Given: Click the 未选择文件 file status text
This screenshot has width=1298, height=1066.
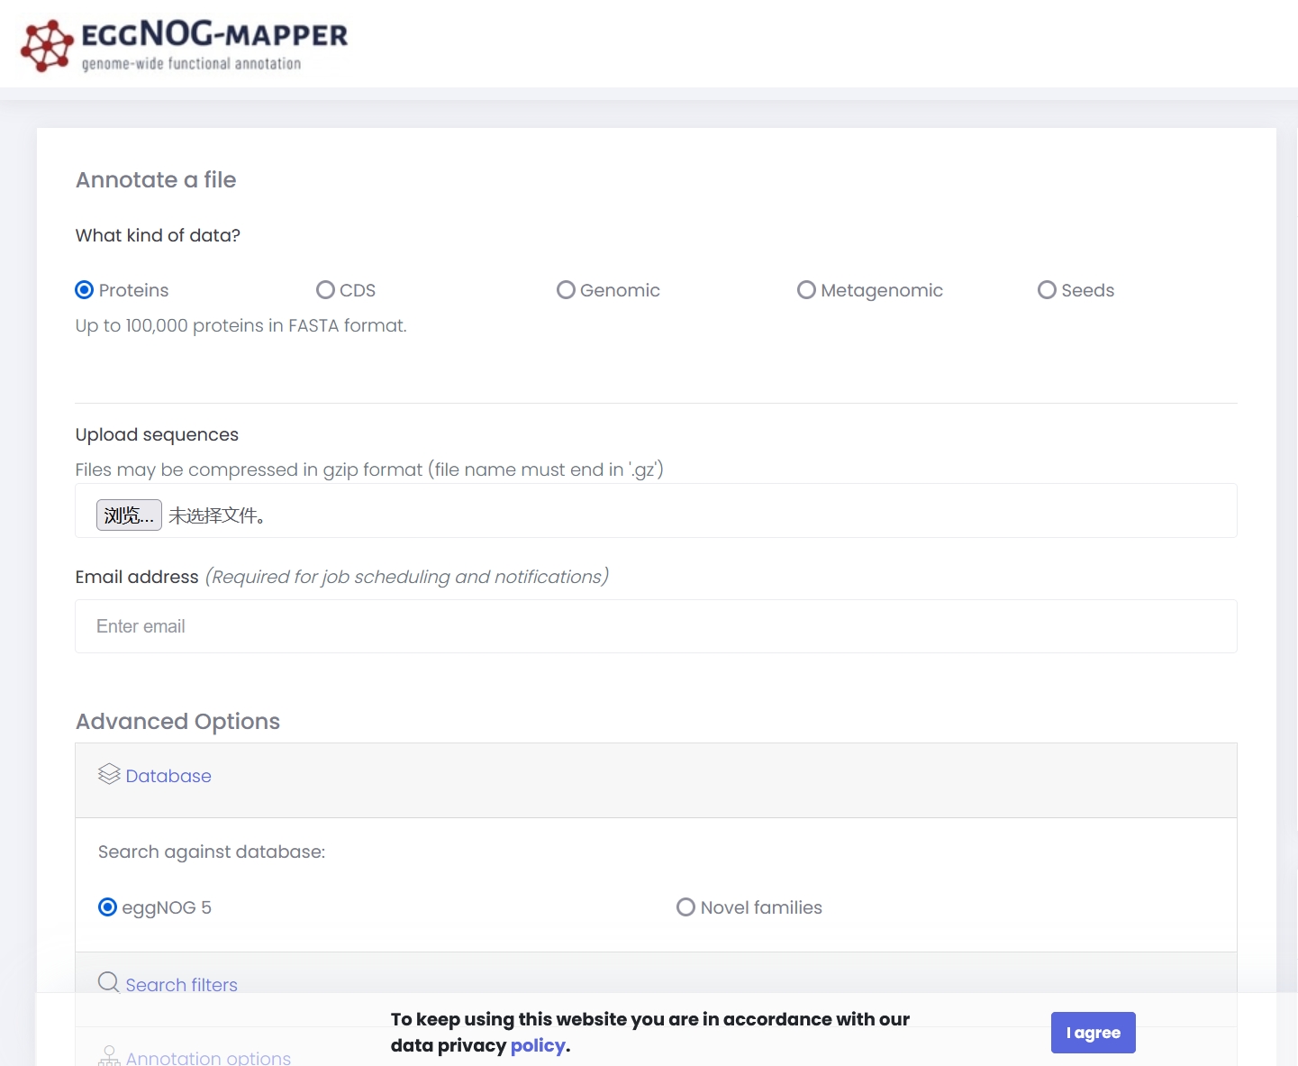Looking at the screenshot, I should click(x=216, y=515).
